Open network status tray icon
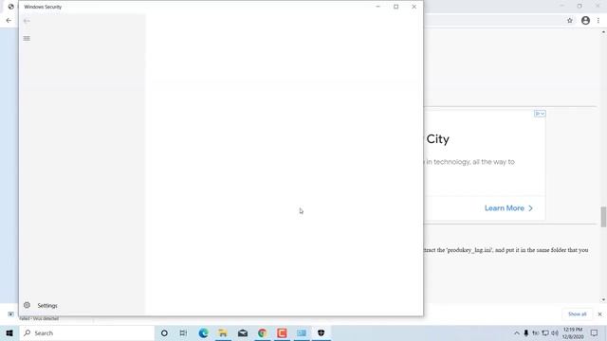Screen dimensions: 607x341 point(545,332)
